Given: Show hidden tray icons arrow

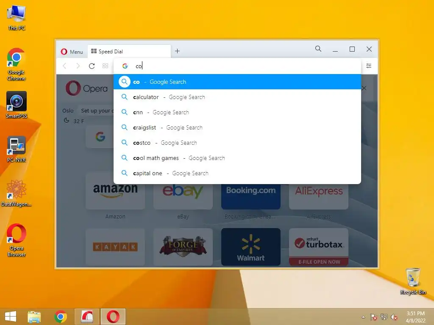Looking at the screenshot, I should pyautogui.click(x=363, y=317).
